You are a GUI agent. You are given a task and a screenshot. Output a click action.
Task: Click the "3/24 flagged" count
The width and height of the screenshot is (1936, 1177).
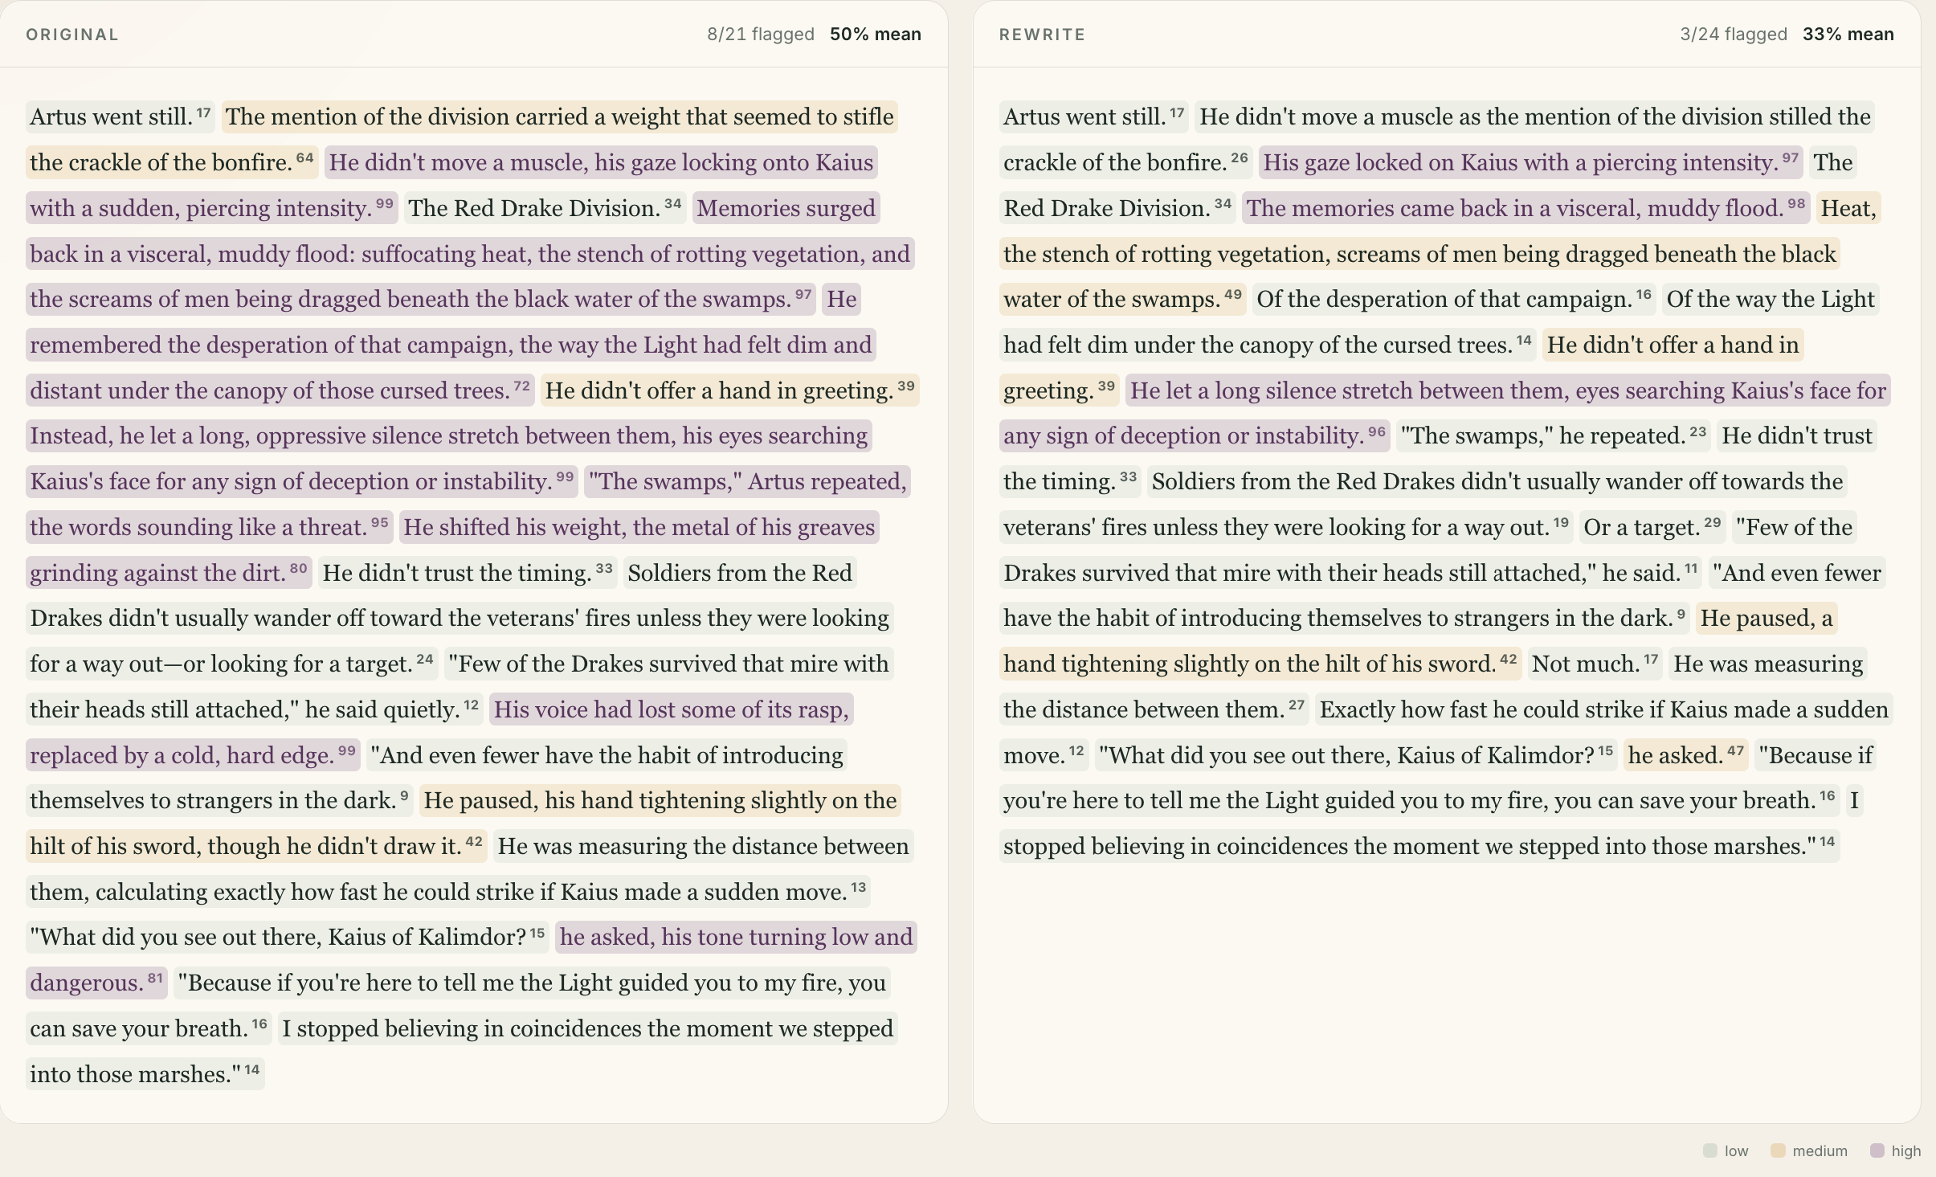click(x=1734, y=35)
